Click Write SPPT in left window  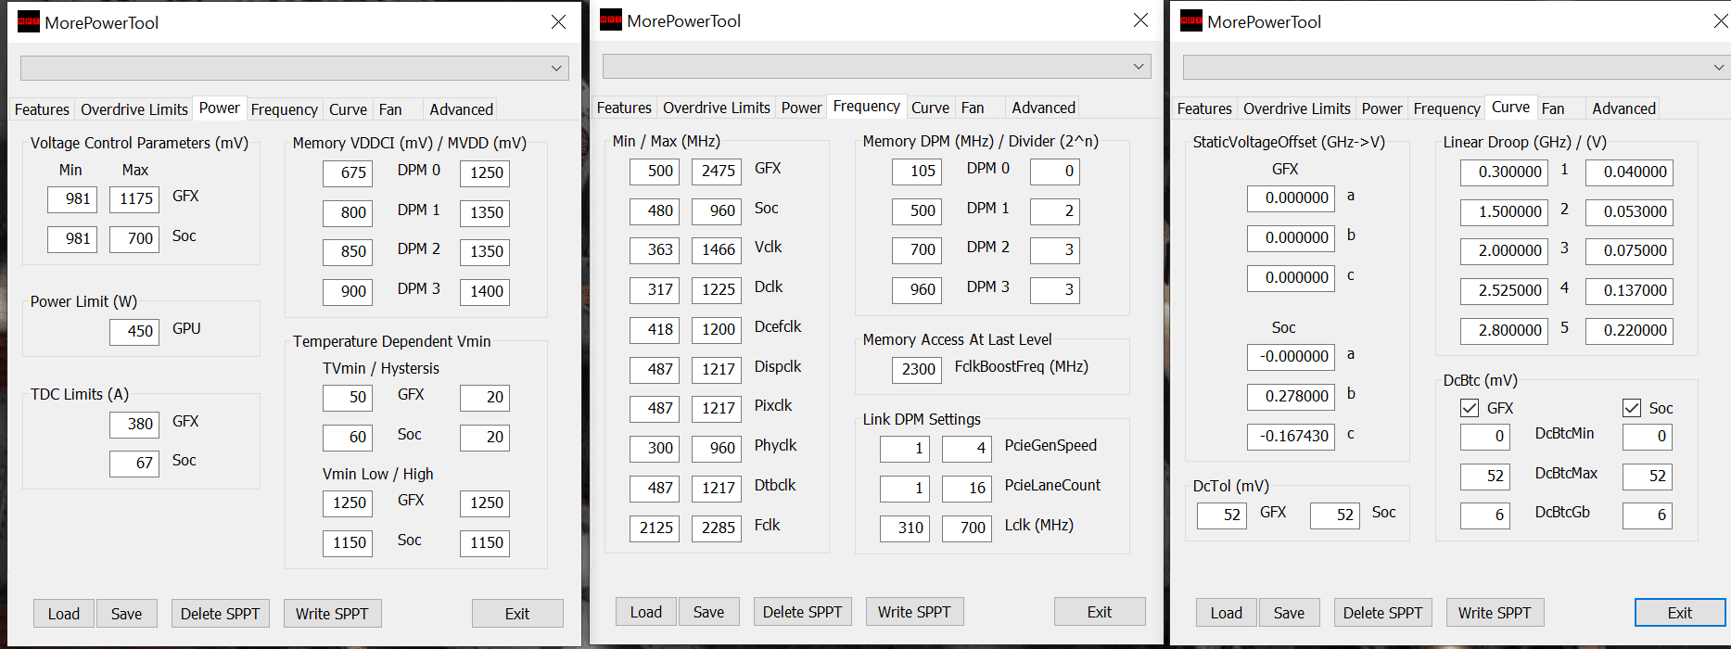click(x=332, y=614)
